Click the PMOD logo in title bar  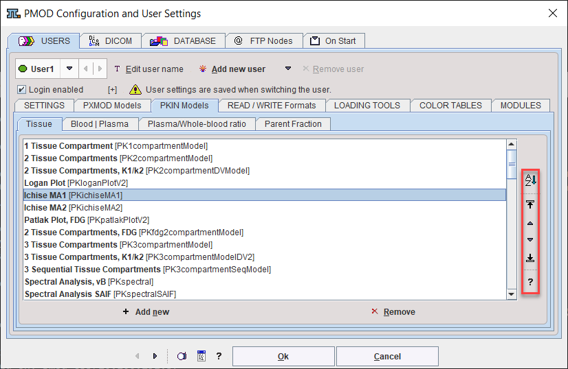(13, 14)
